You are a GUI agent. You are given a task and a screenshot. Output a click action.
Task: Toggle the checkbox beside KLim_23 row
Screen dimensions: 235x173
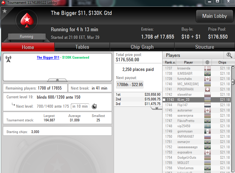pyautogui.click(x=164, y=100)
